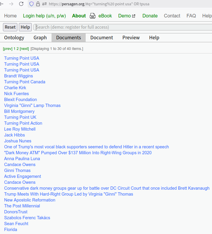
Task: Open article about Trump's vocal black supporters
Action: pyautogui.click(x=87, y=147)
